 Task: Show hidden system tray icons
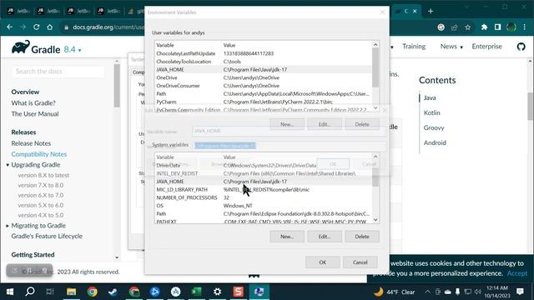[427, 292]
